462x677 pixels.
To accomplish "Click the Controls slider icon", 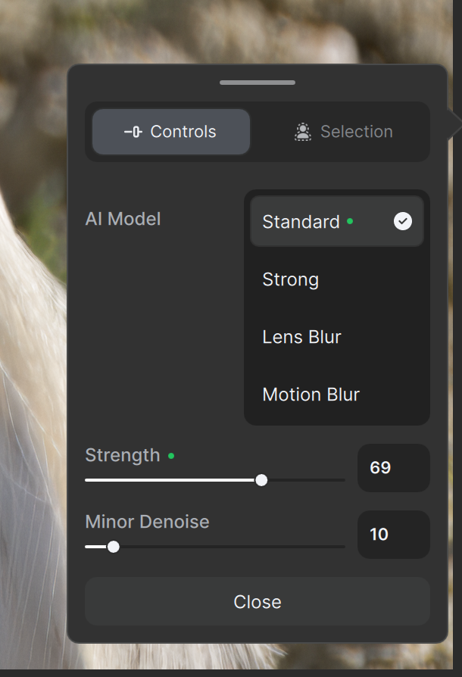I will [x=133, y=132].
